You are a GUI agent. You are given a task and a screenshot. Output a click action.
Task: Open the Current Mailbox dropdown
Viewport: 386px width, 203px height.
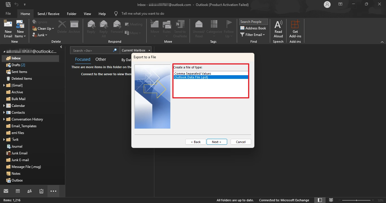(135, 50)
